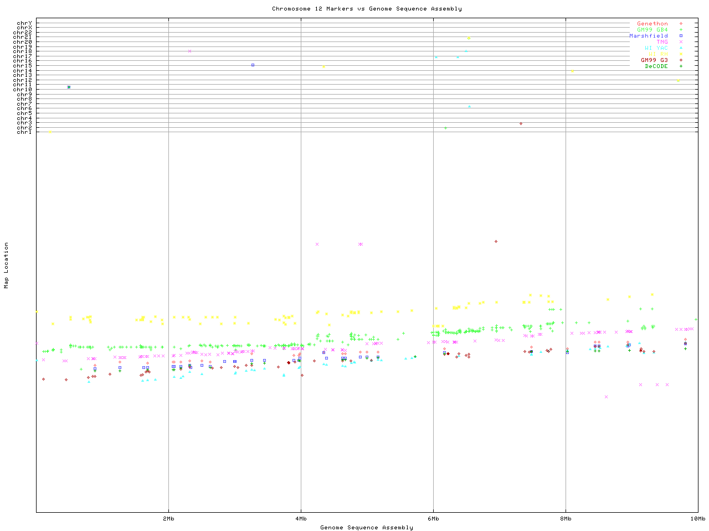The image size is (709, 531).
Task: Click the chrY label on y-axis
Action: coord(24,23)
